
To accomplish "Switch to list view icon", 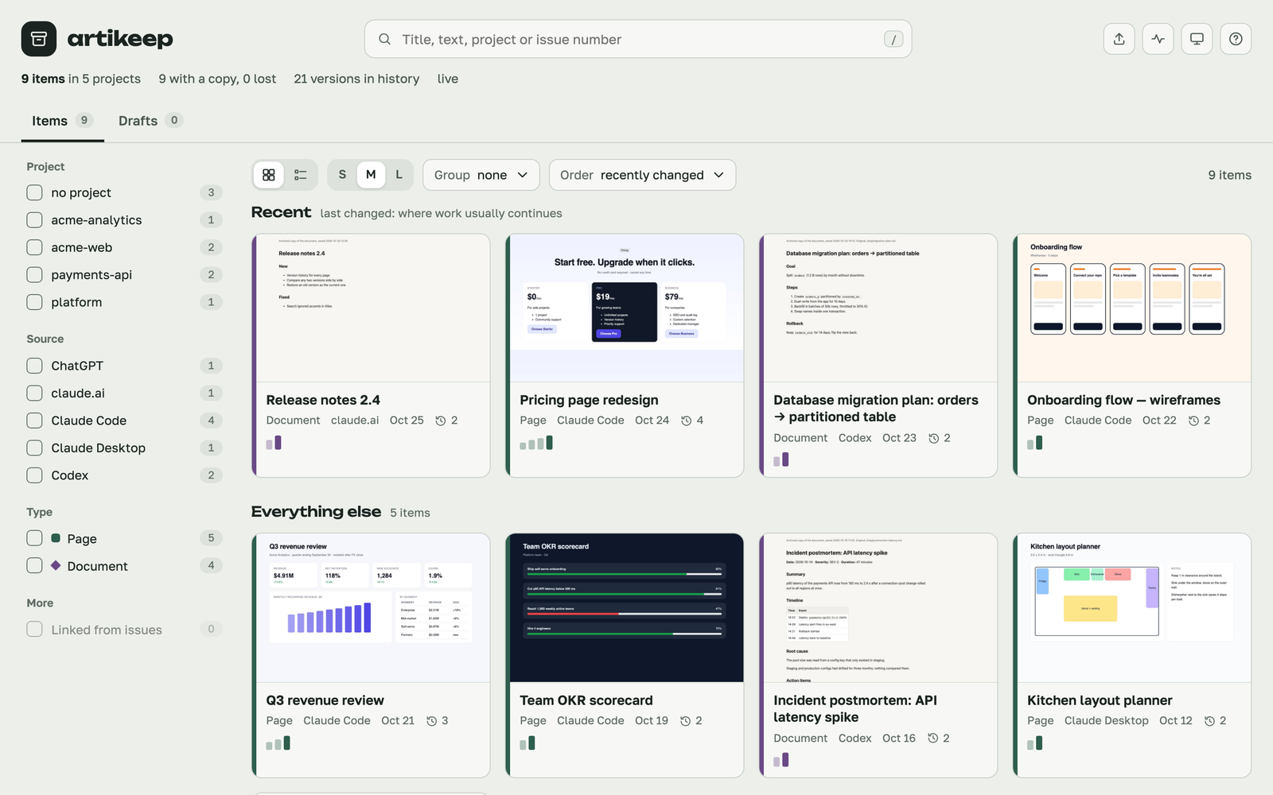I will [301, 175].
